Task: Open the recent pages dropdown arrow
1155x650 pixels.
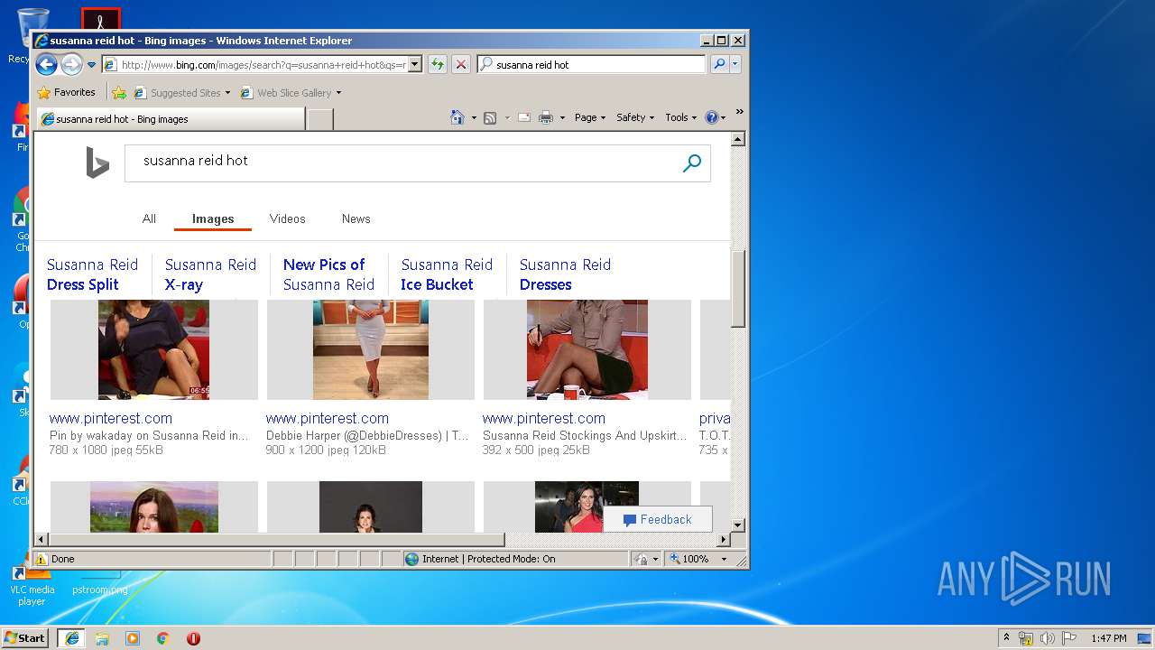Action: [x=91, y=65]
